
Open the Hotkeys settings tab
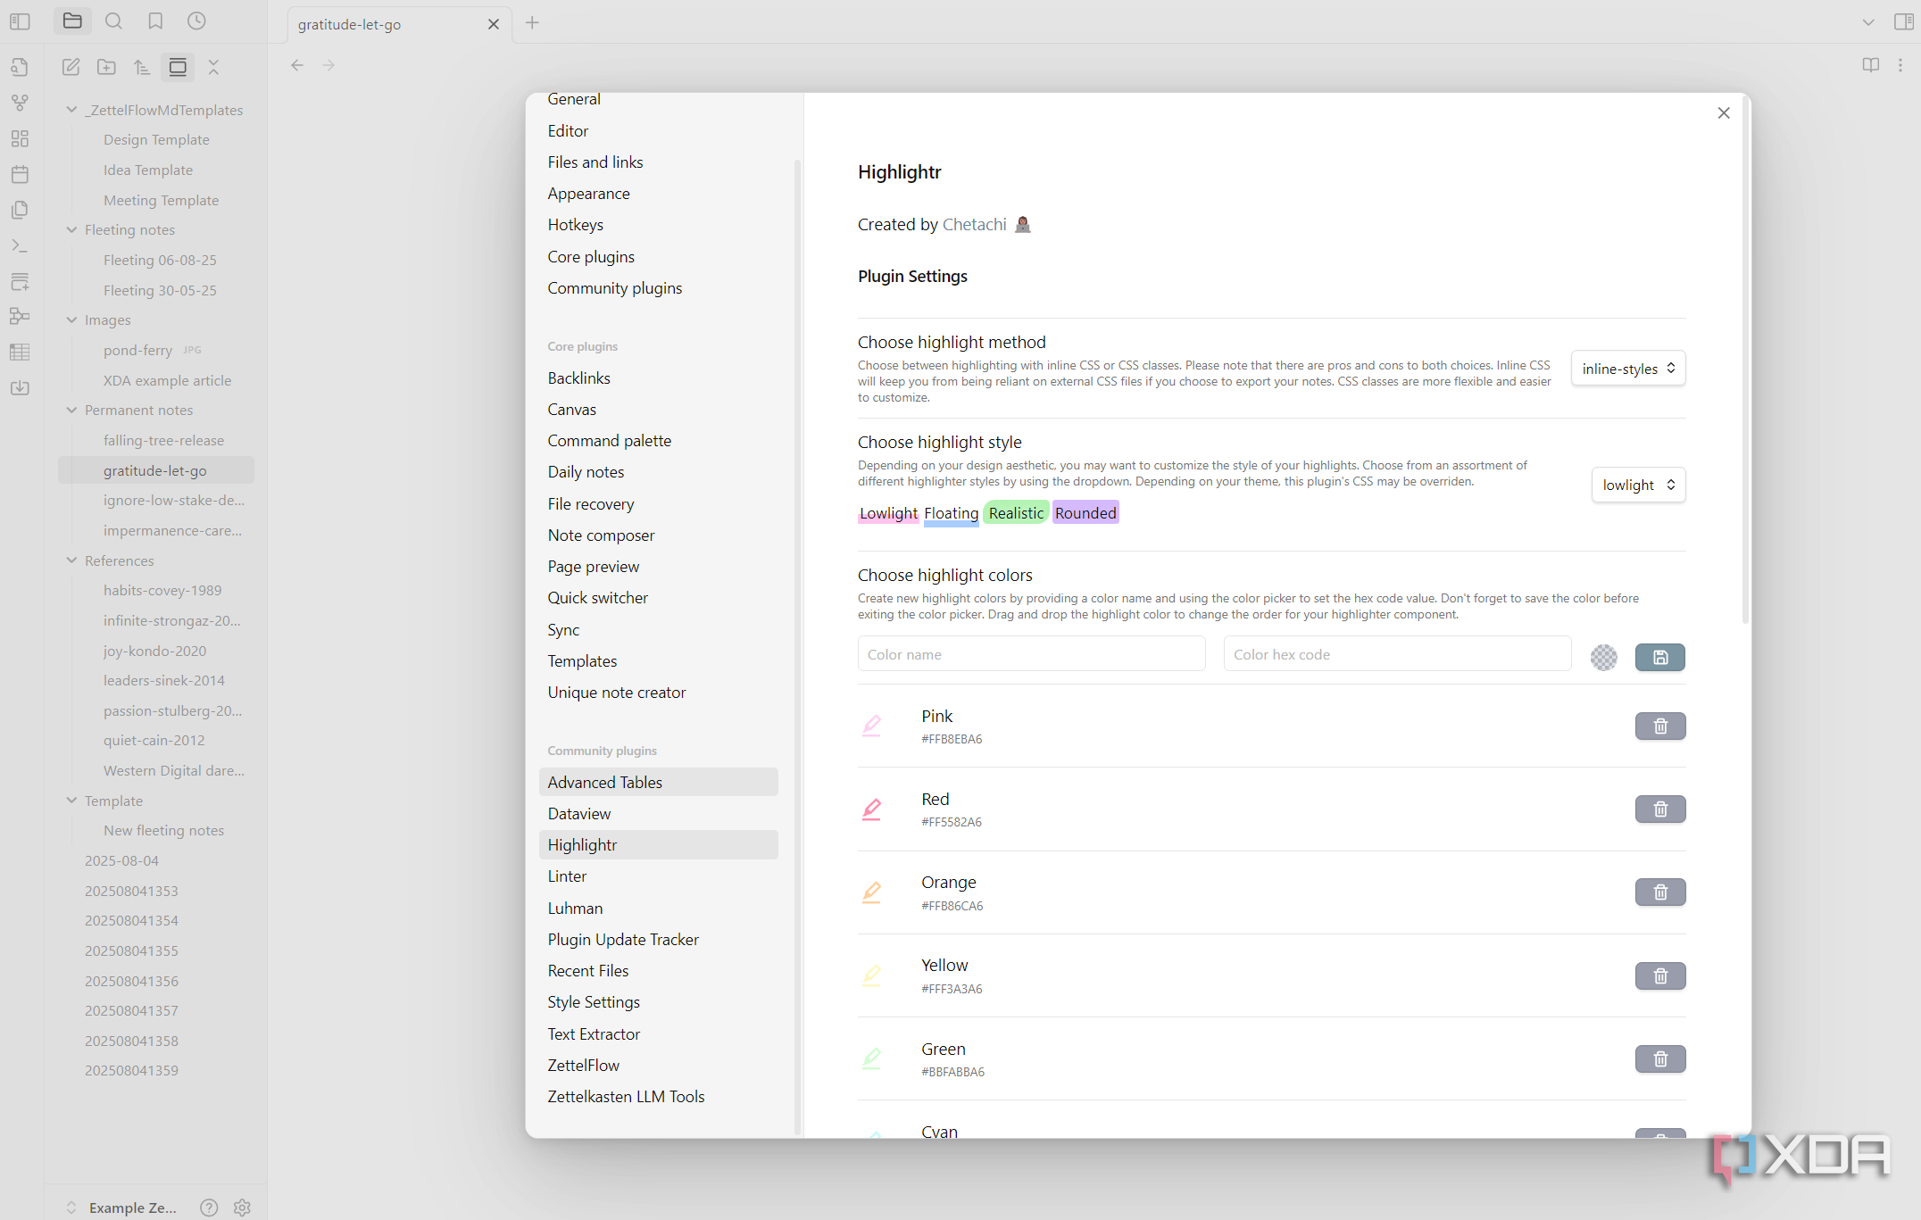coord(575,225)
